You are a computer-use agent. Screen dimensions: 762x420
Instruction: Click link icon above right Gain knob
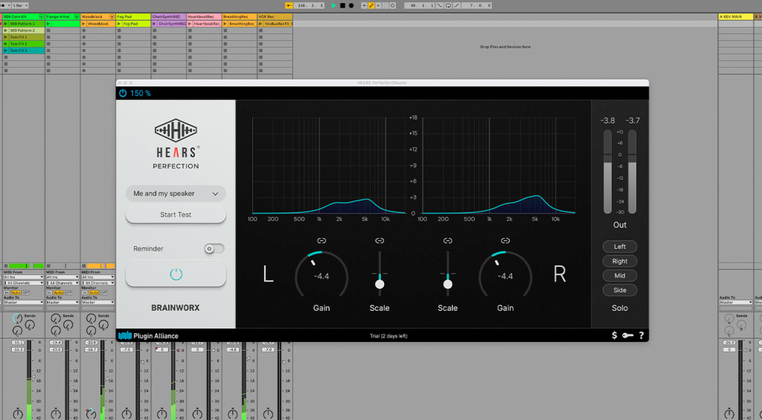[505, 240]
